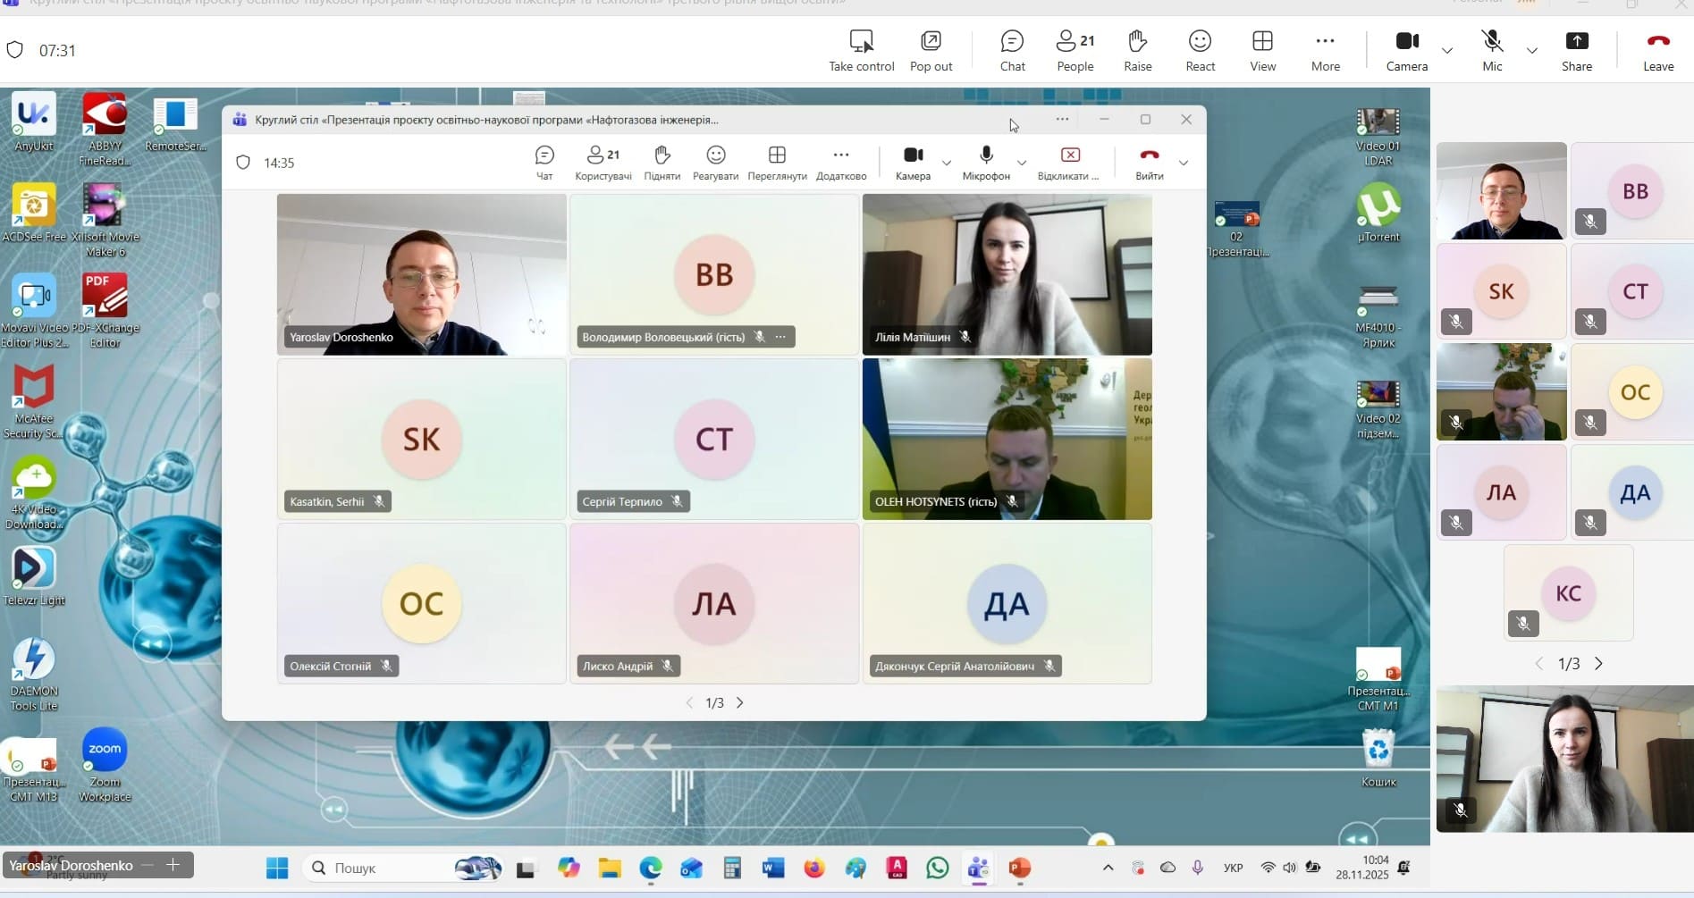The image size is (1694, 898).
Task: Open the Додатково menu in shared window
Action: 840,162
